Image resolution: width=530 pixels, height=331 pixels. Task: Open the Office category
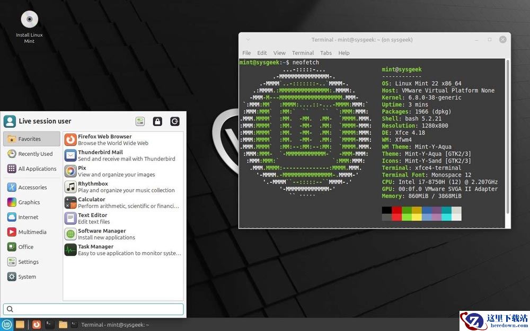pyautogui.click(x=32, y=247)
